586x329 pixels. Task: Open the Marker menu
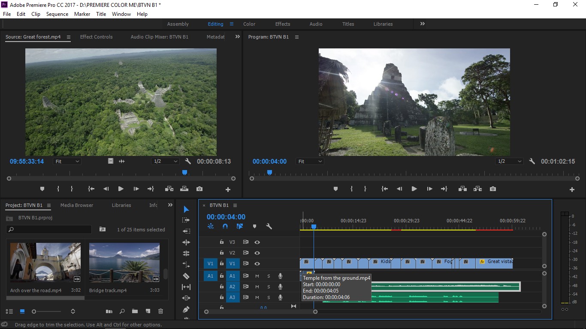[x=82, y=14]
